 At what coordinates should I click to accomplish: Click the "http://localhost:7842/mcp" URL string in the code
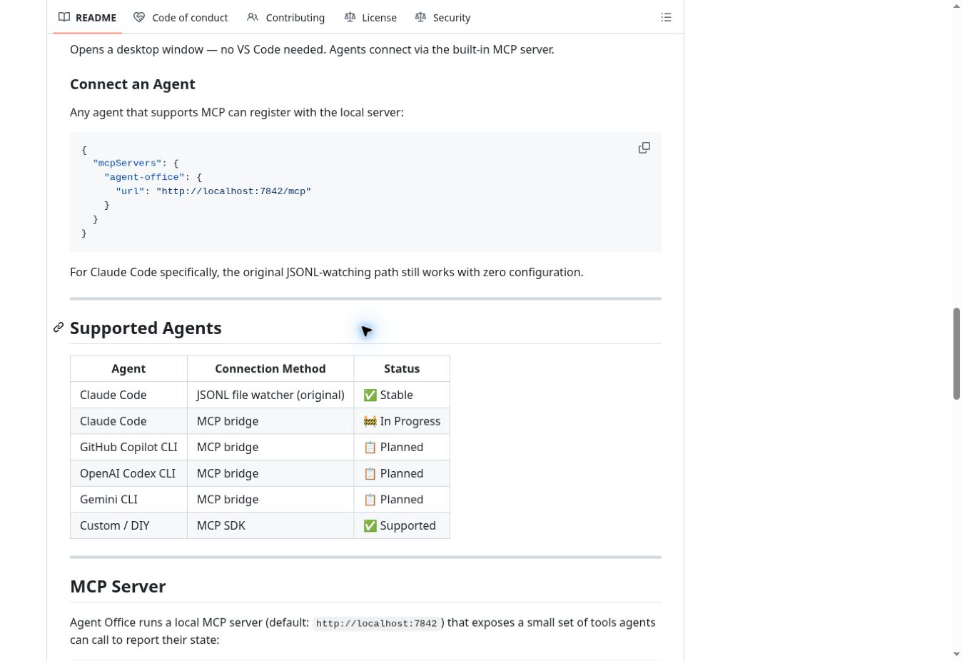tap(233, 191)
